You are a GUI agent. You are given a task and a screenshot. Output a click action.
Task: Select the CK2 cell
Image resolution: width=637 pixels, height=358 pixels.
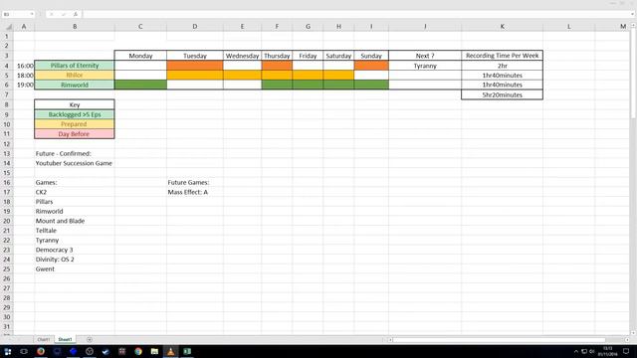pos(75,192)
